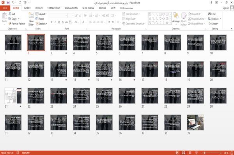Select slide 1 thumbnail
234x155 pixels.
13,42
